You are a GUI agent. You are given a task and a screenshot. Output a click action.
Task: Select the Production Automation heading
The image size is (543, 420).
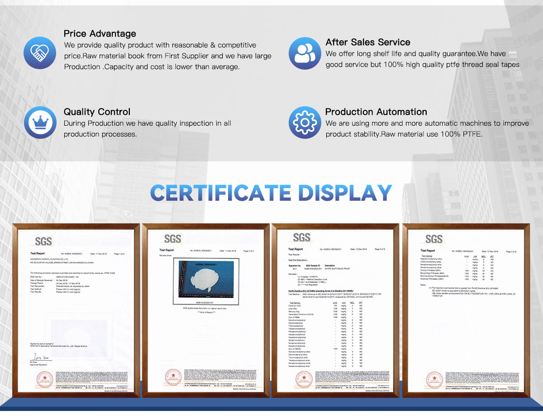(x=376, y=112)
